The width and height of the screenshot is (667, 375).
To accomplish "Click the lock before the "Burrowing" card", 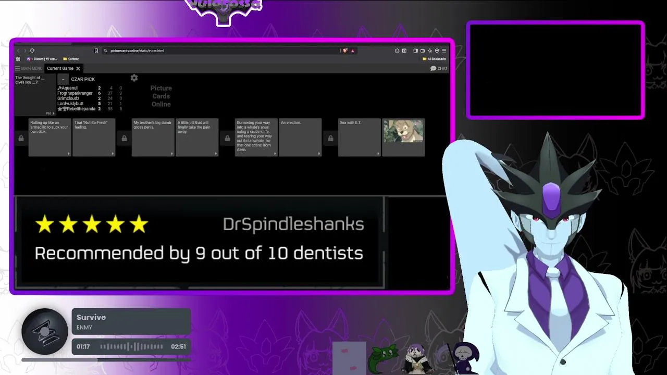I will tap(227, 139).
